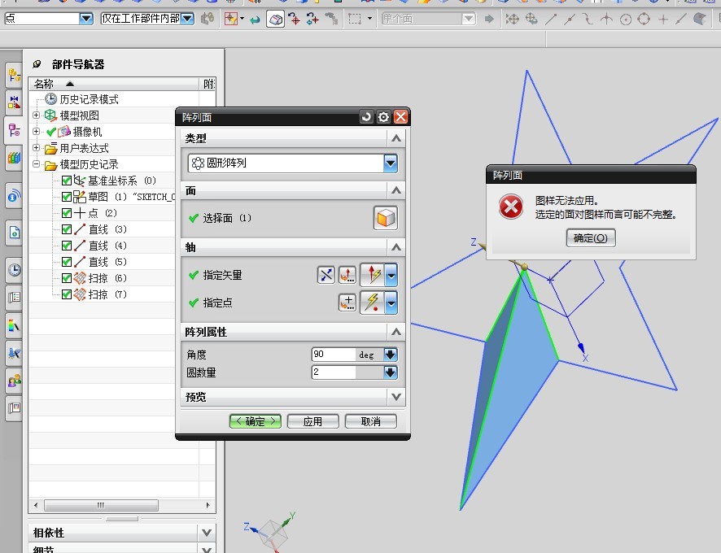Click the navigator scrollbar right arrow
This screenshot has width=721, height=553.
pos(208,505)
